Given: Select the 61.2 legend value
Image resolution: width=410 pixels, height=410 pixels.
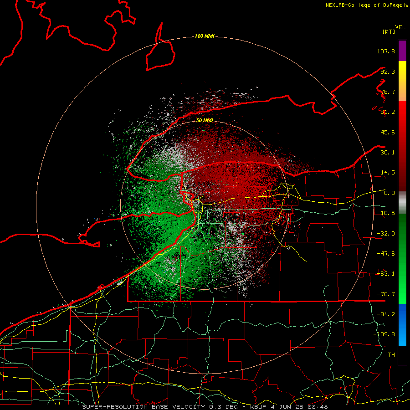Looking at the screenshot, I should pyautogui.click(x=388, y=112).
